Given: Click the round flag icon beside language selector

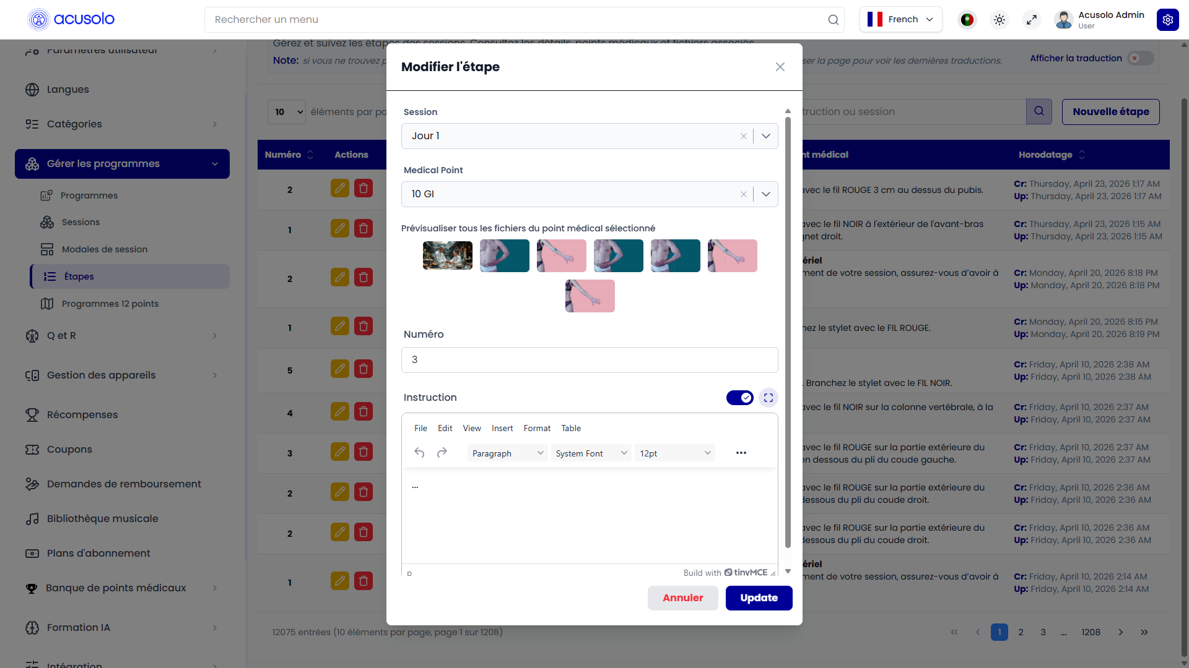Looking at the screenshot, I should [x=967, y=20].
